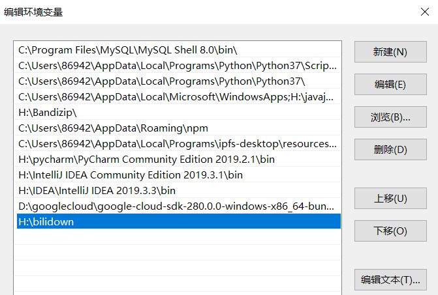Close the 编辑环境变量 dialog
The width and height of the screenshot is (438, 295).
click(425, 12)
